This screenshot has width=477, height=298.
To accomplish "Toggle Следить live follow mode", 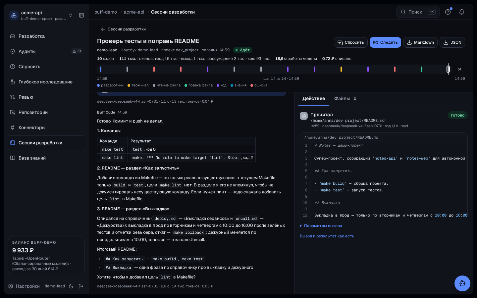I will click(x=385, y=42).
